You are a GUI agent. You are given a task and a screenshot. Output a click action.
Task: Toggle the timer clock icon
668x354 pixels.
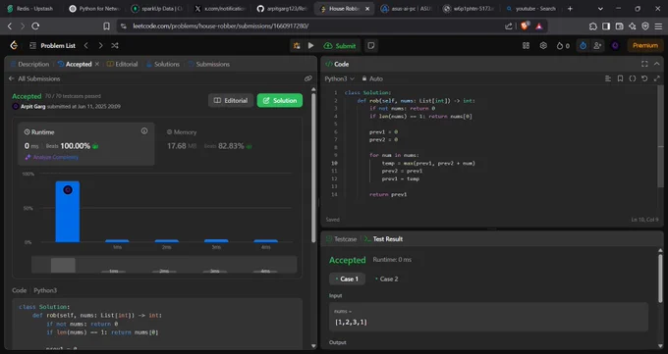pos(583,45)
